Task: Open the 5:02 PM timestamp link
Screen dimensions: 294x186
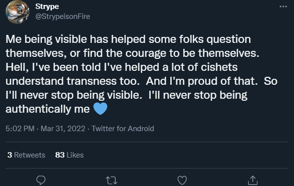Action: 20,129
